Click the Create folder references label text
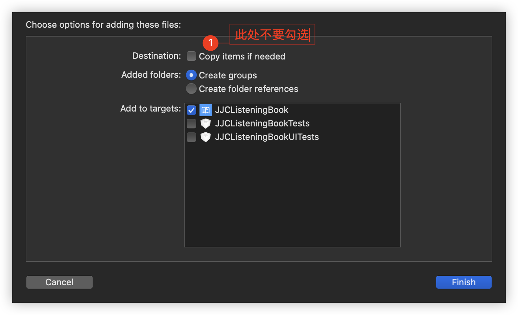The width and height of the screenshot is (518, 315). click(x=249, y=89)
